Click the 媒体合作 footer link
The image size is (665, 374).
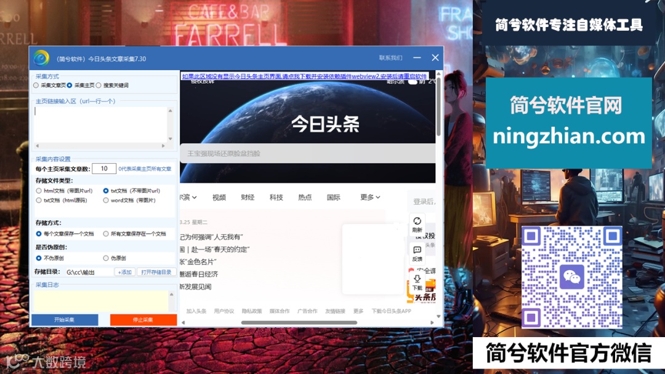click(280, 311)
